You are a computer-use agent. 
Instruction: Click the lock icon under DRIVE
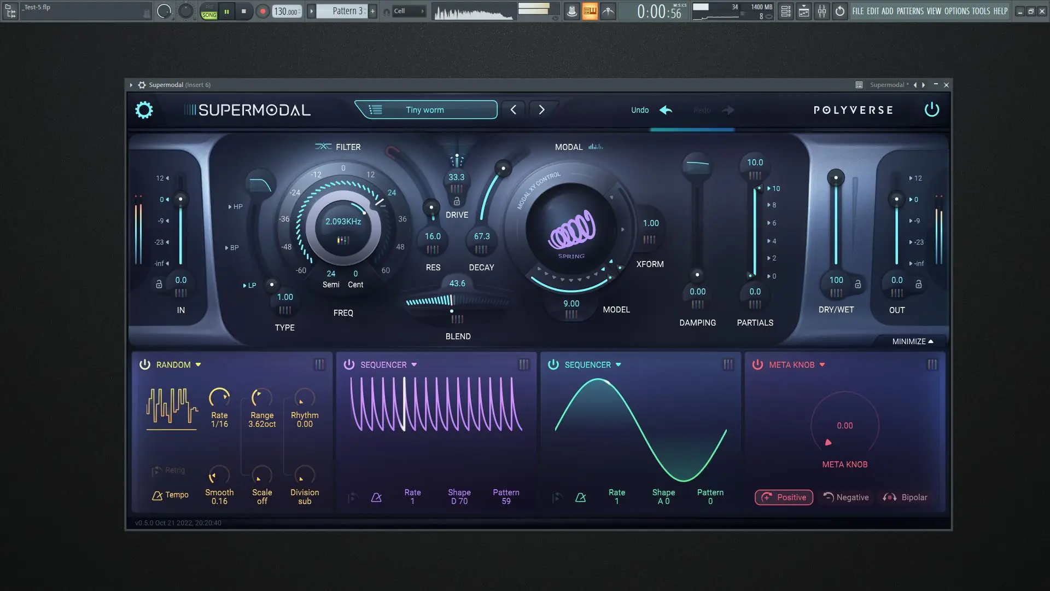point(457,201)
